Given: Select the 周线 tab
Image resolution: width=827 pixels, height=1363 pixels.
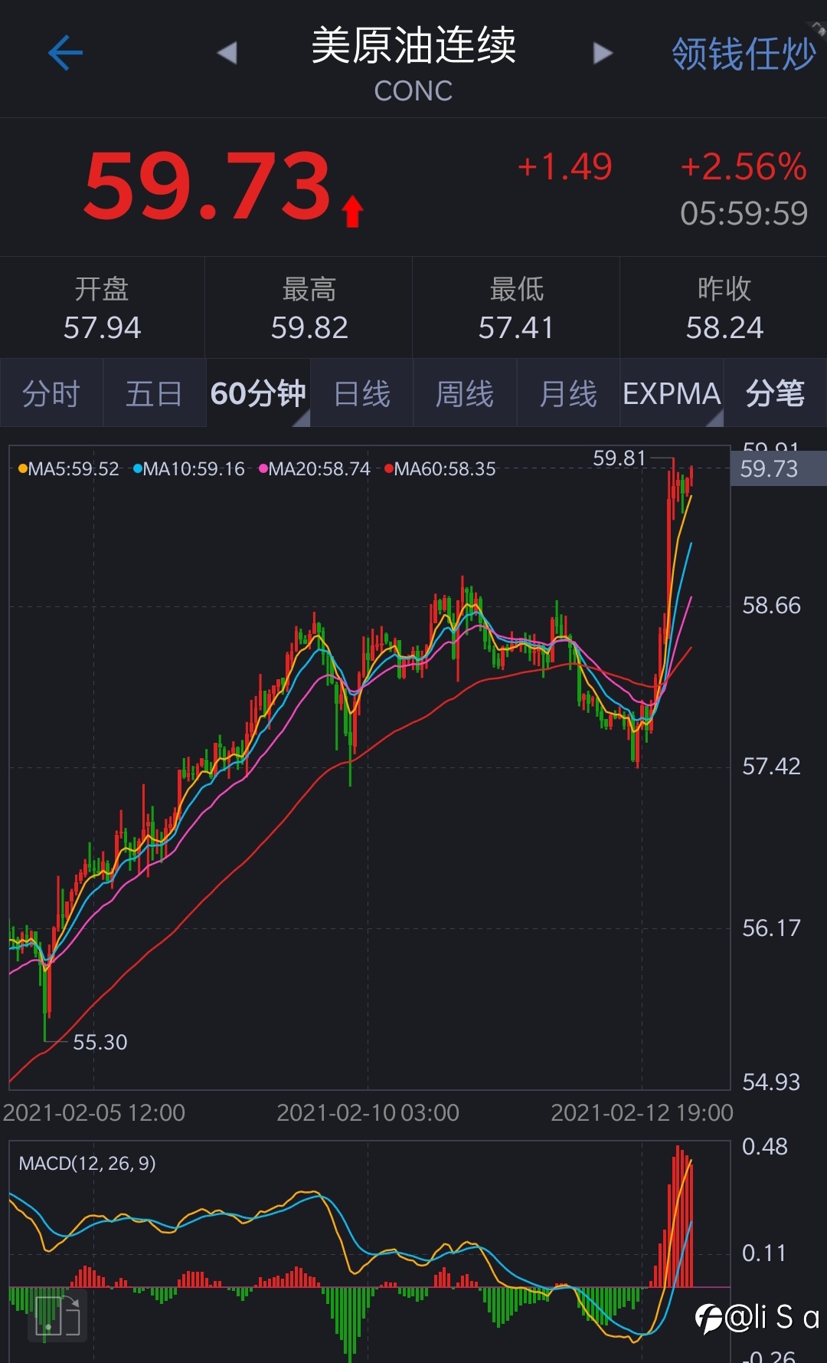Looking at the screenshot, I should pyautogui.click(x=465, y=393).
